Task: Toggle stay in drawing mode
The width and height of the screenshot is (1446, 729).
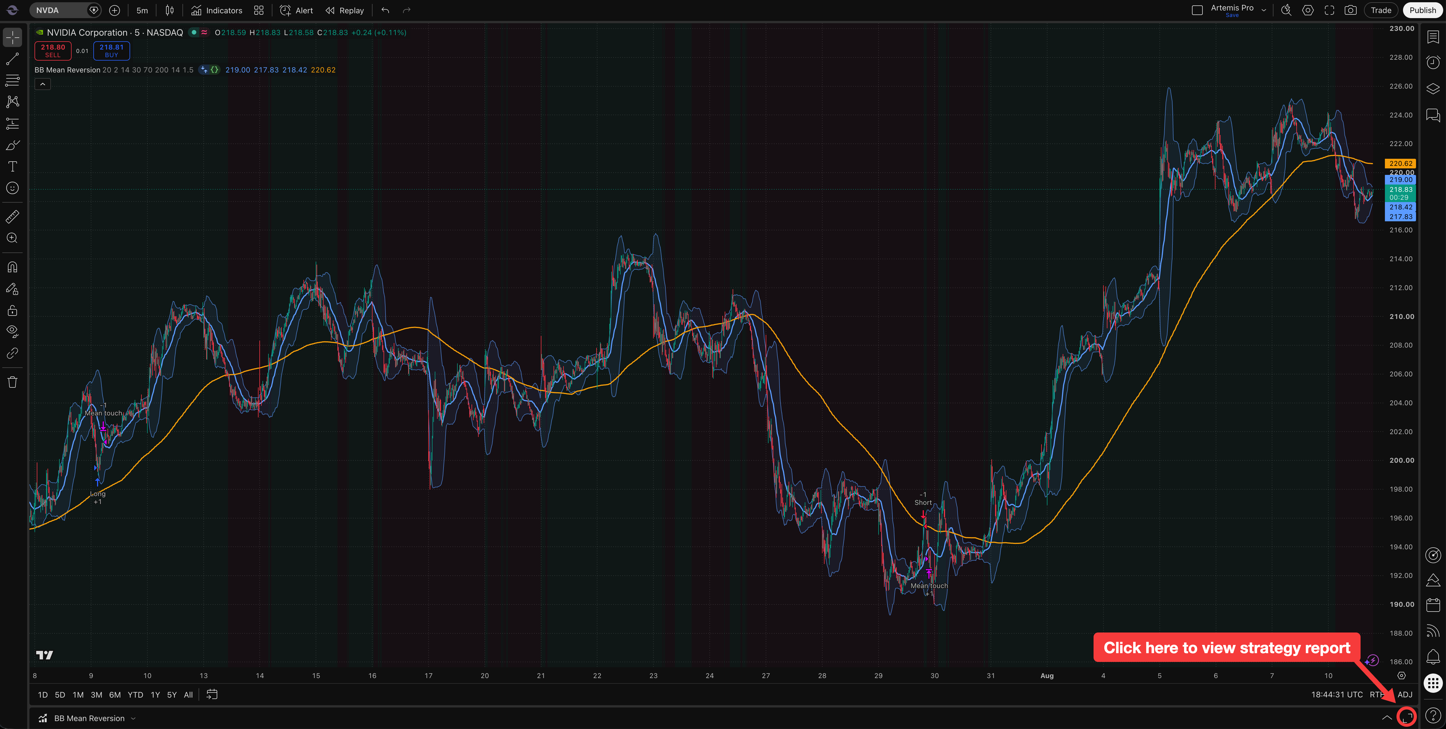Action: click(x=12, y=289)
